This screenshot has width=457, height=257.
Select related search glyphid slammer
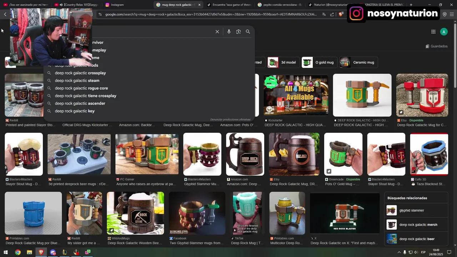coord(417,211)
